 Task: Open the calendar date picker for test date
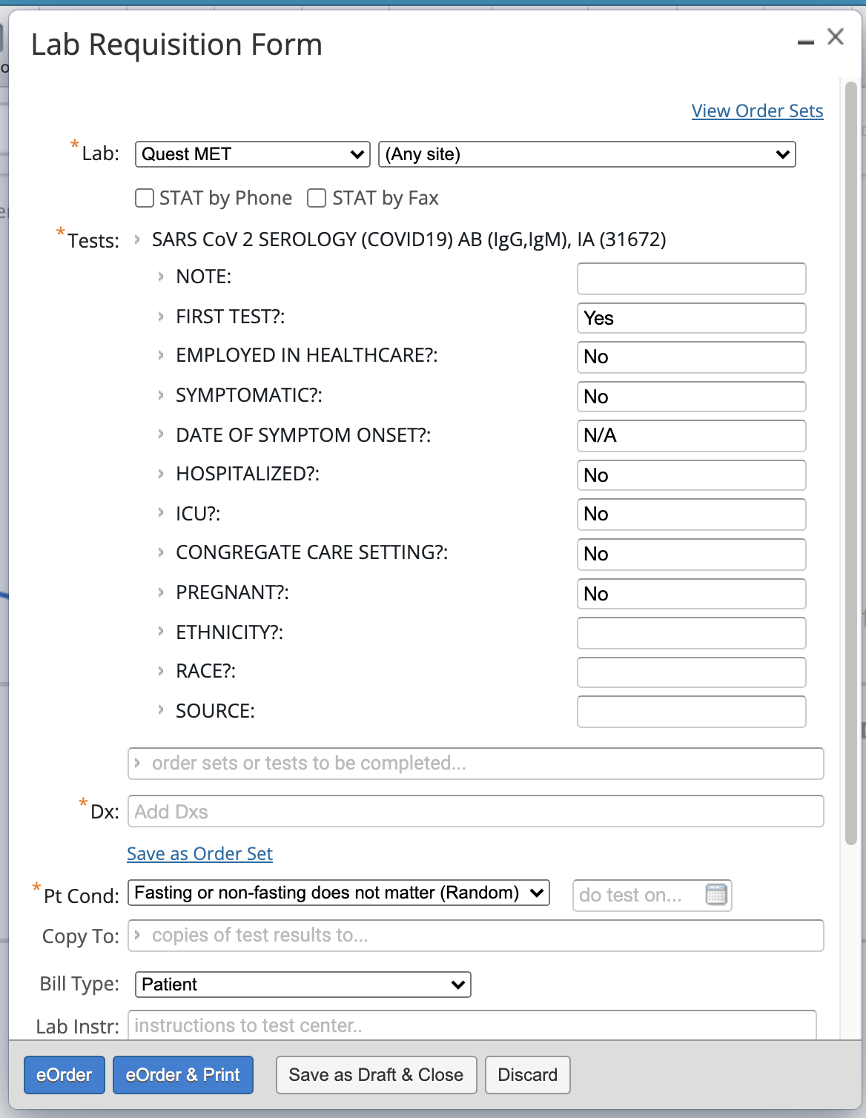pyautogui.click(x=714, y=895)
